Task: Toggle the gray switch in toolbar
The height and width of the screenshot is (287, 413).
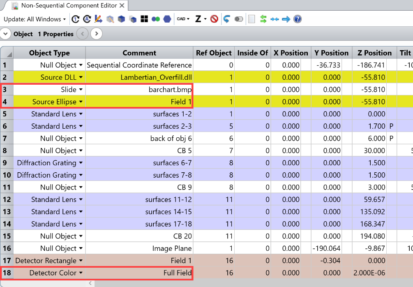Action: point(239,19)
